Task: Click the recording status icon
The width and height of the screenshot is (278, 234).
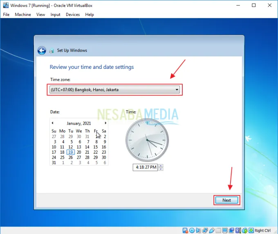Action: [231, 230]
